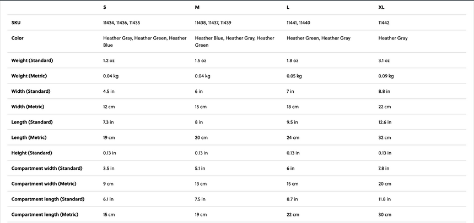Select the 4.5 in width value
The height and width of the screenshot is (223, 474).
[x=109, y=91]
